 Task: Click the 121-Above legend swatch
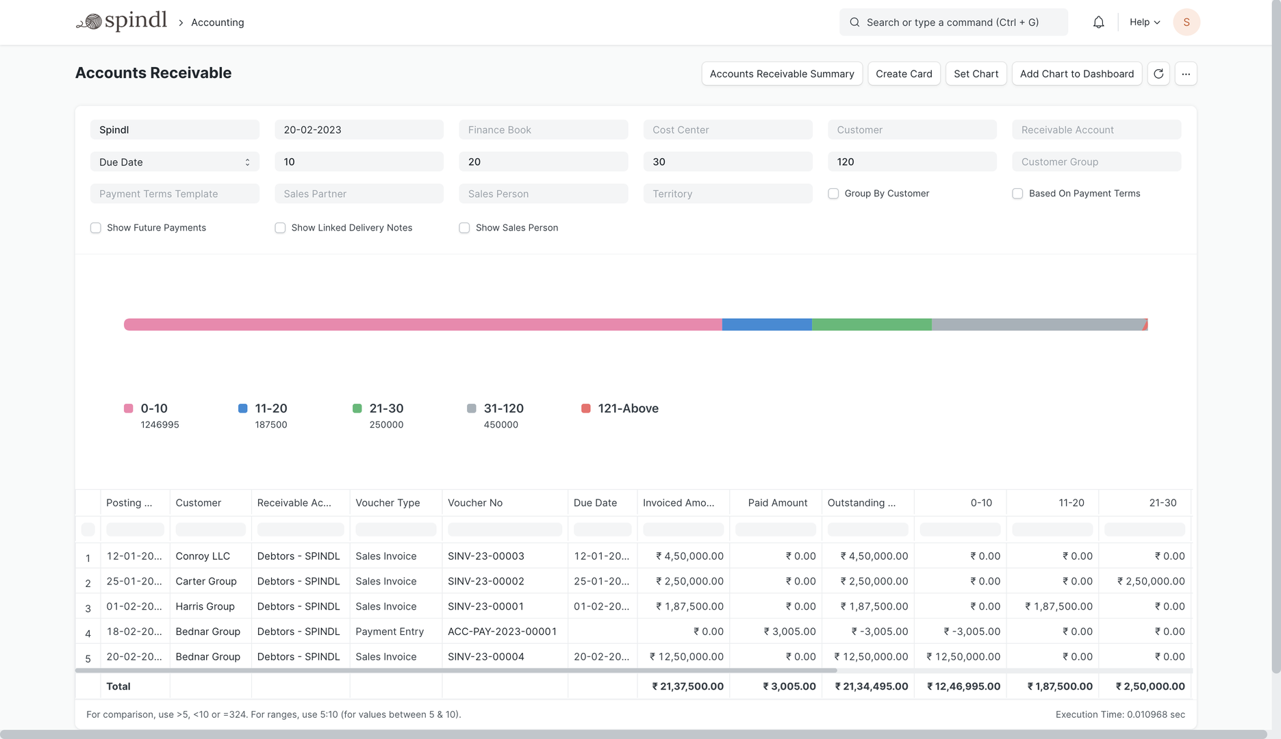585,409
